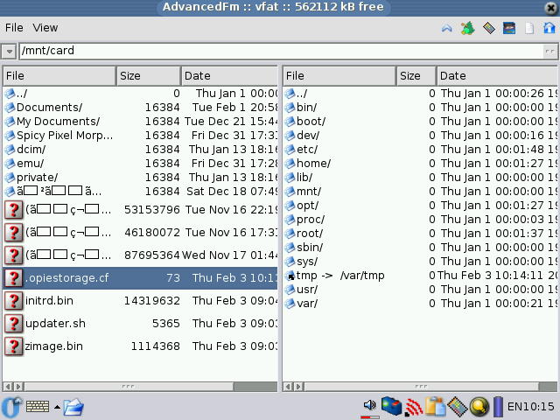The height and width of the screenshot is (420, 560).
Task: Click right pane scrollbar right arrow
Action: [299, 387]
